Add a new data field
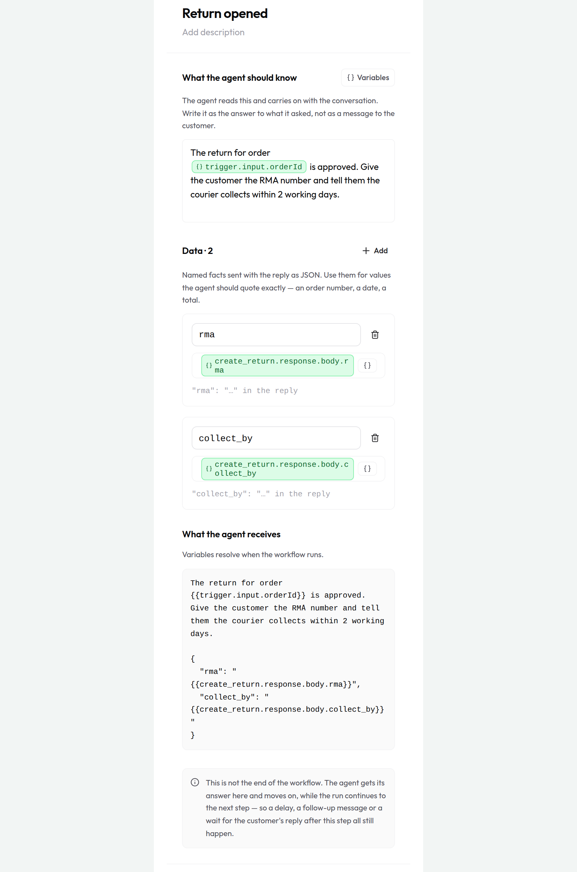Viewport: 577px width, 872px height. (x=375, y=251)
